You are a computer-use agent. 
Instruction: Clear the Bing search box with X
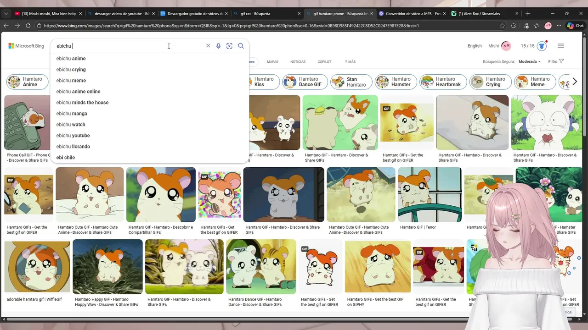click(x=208, y=46)
